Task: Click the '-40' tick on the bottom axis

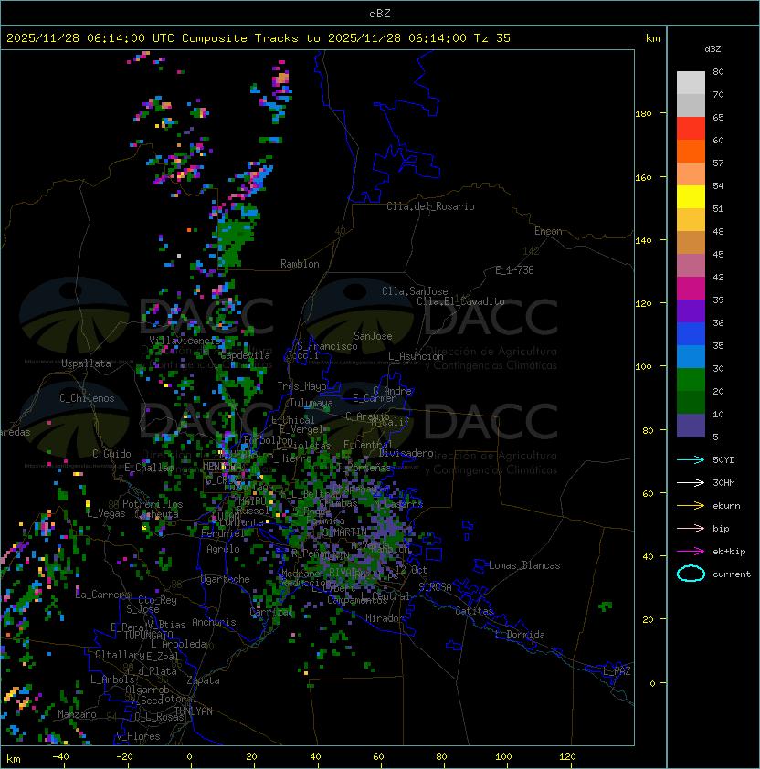Action: point(61,757)
